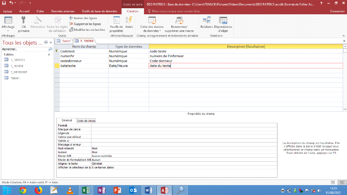347x195 pixels.
Task: Collapse the Tables group in navigation pane
Action: pyautogui.click(x=49, y=55)
